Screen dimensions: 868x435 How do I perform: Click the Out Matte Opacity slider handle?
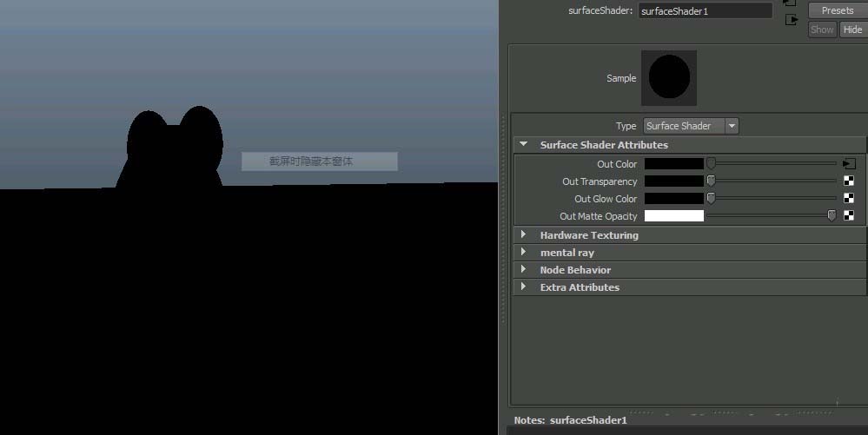tap(832, 216)
